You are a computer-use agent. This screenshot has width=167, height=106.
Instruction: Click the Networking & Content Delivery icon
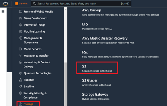click(20, 62)
